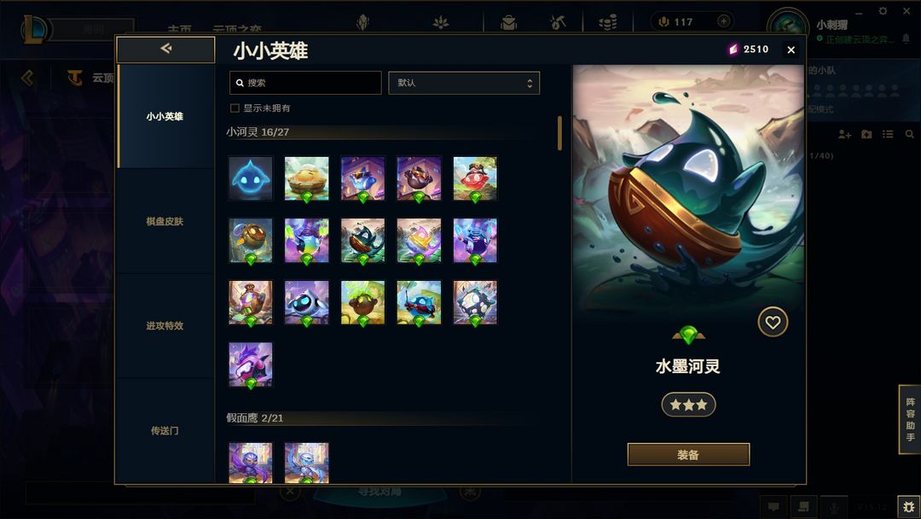The image size is (921, 519).
Task: Click the list scrollbar handle
Action: tap(559, 133)
